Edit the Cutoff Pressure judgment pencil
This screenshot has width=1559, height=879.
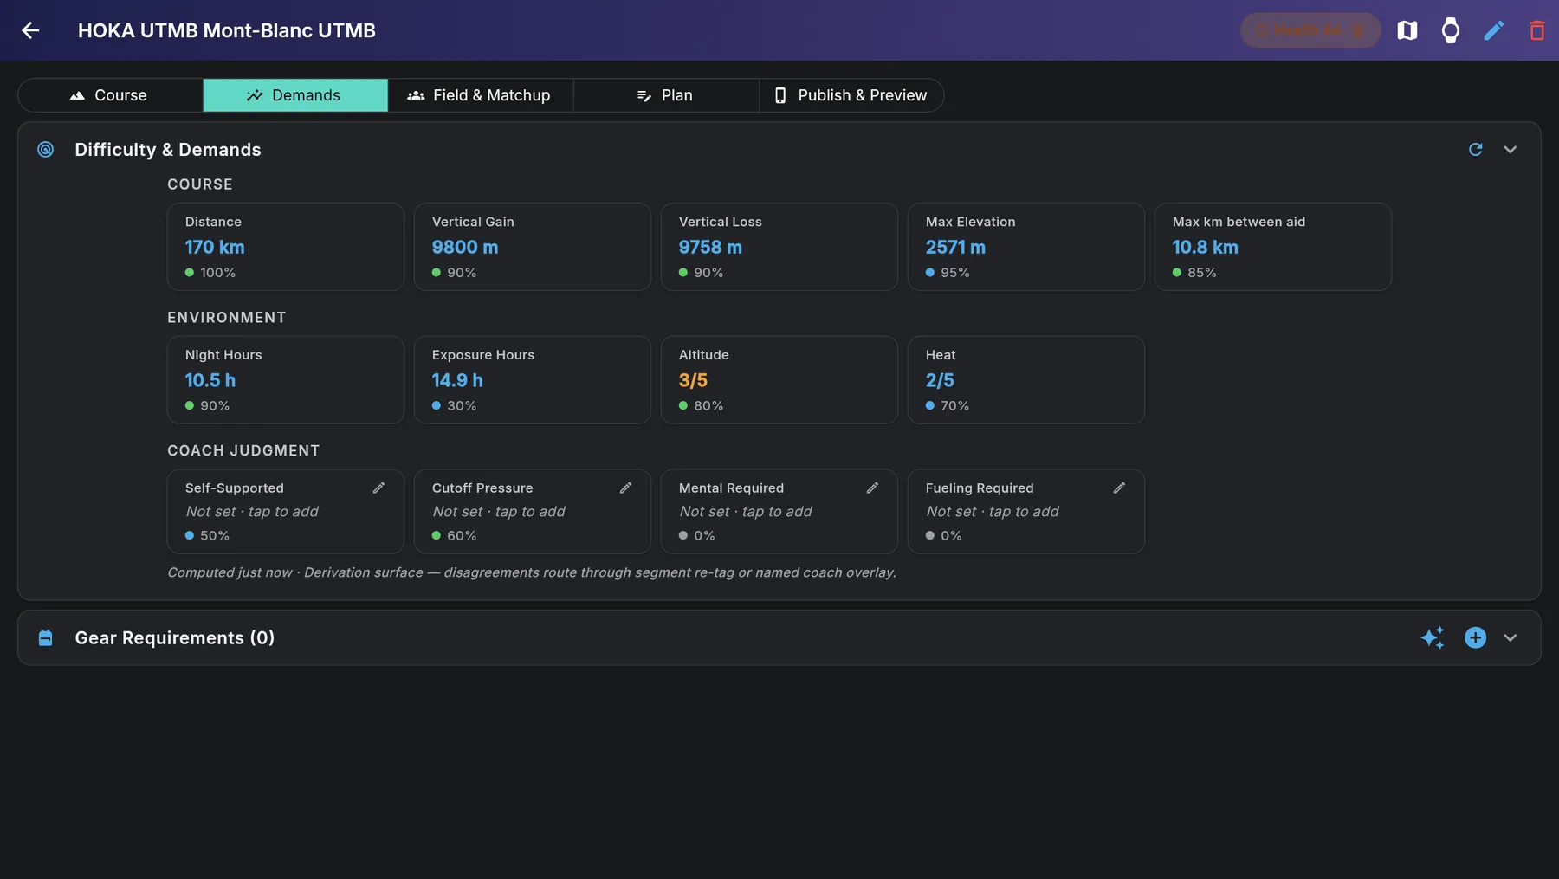pos(625,488)
